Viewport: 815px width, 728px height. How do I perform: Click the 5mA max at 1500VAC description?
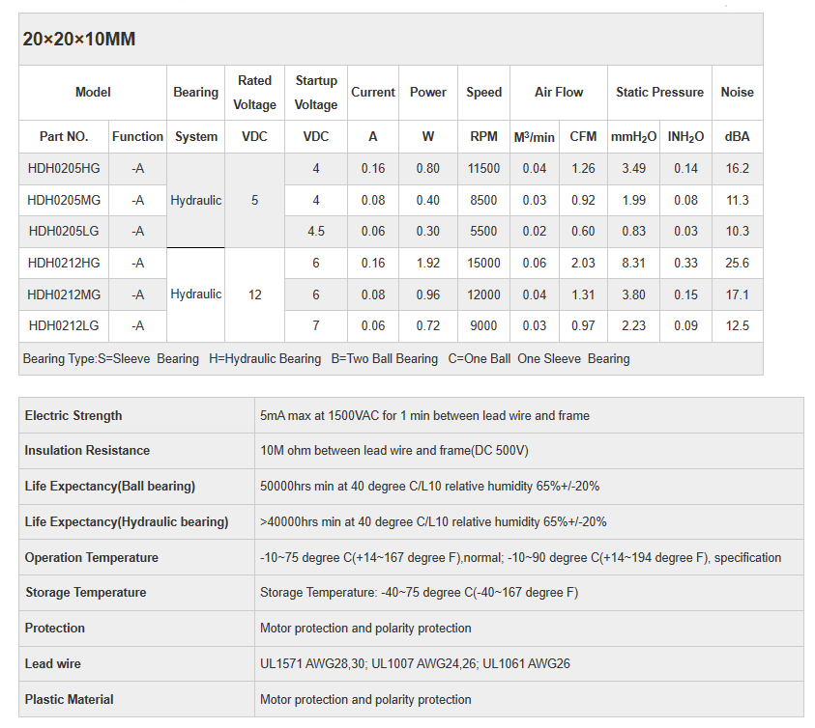coord(424,416)
